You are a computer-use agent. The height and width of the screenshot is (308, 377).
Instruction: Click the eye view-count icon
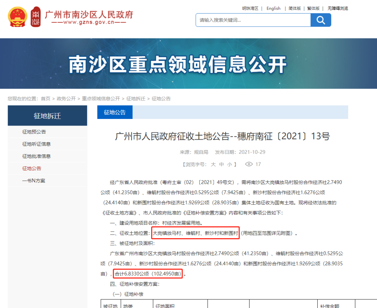click(249, 164)
